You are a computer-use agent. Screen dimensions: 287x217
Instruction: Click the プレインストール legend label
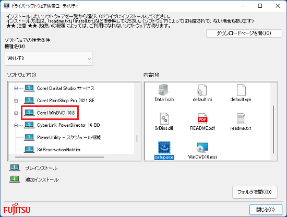click(41, 168)
